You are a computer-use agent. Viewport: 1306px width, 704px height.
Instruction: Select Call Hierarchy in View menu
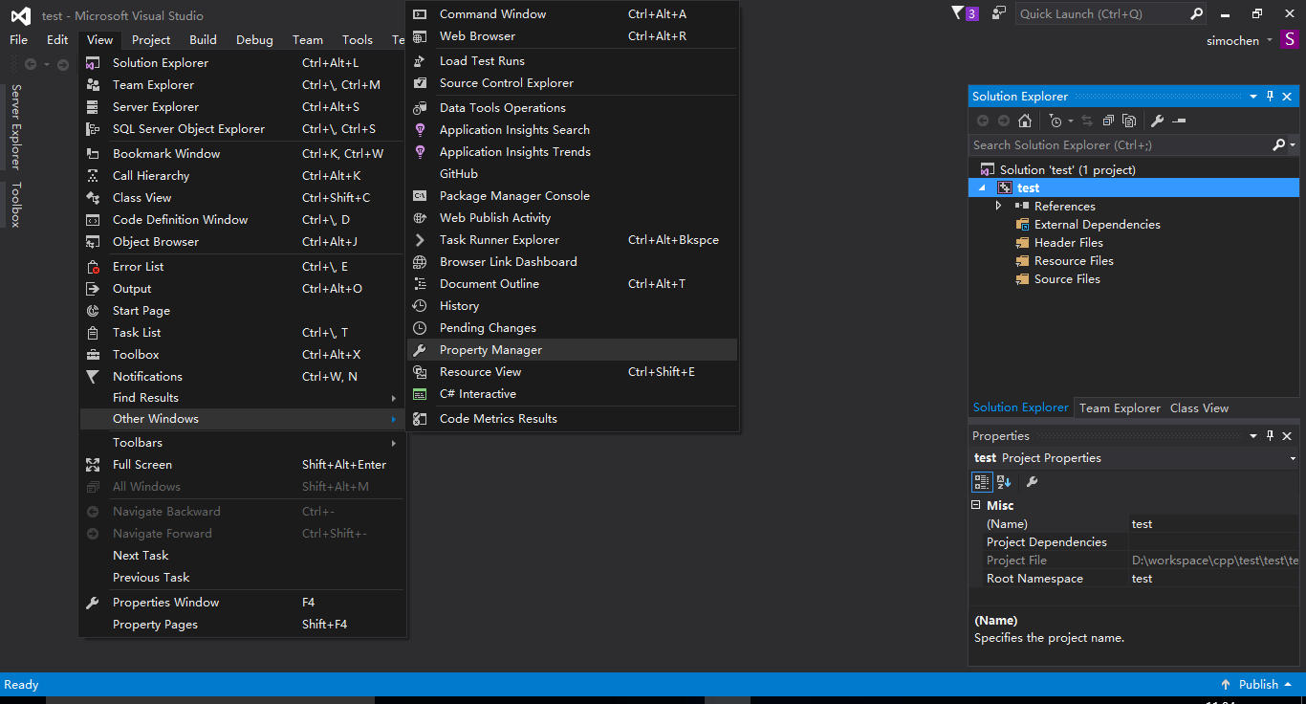pyautogui.click(x=243, y=176)
